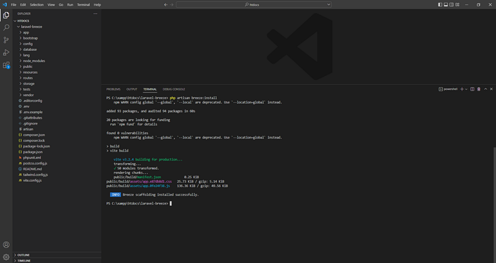Kill terminal with trash icon

(x=479, y=89)
